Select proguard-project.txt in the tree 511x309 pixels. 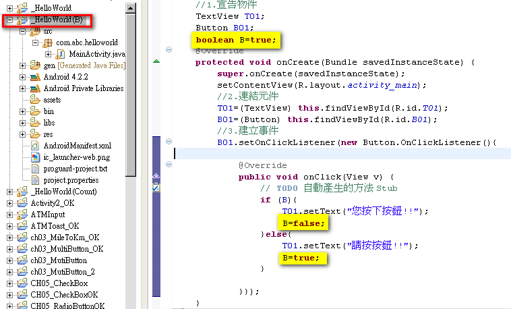[76, 169]
